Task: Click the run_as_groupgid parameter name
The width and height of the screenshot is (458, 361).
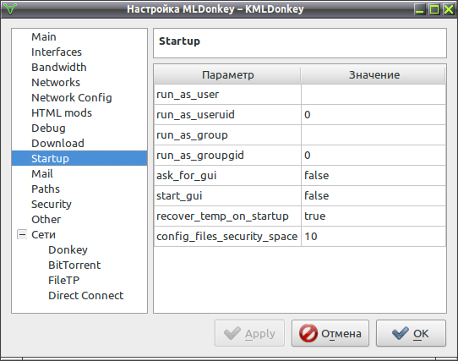Action: click(x=227, y=156)
